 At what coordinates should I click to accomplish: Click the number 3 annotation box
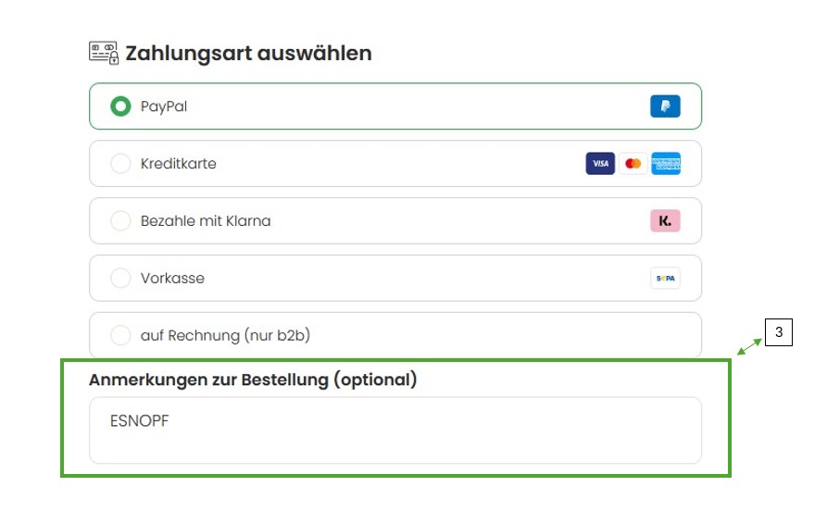[x=779, y=332]
